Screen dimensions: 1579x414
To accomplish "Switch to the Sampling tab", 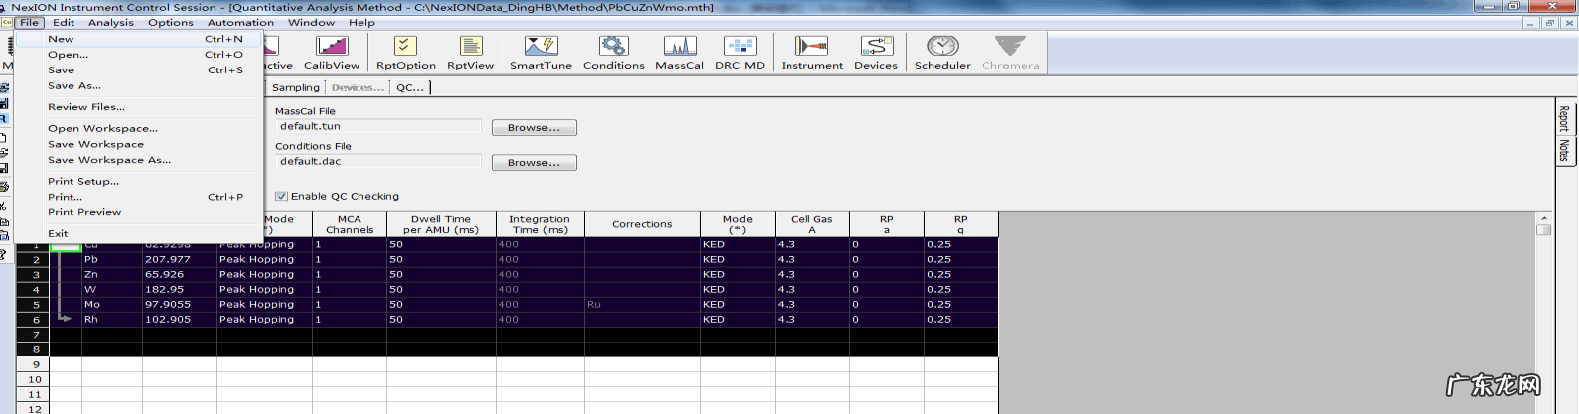I will (296, 88).
